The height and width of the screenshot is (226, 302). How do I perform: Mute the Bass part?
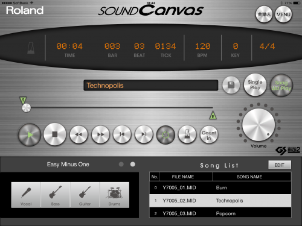[x=56, y=195]
